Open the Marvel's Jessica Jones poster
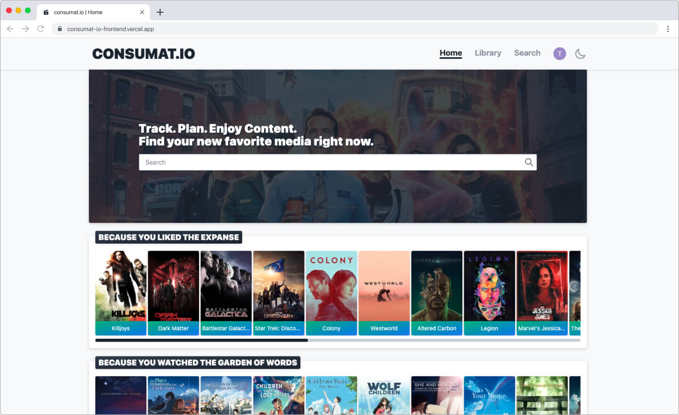 point(542,286)
